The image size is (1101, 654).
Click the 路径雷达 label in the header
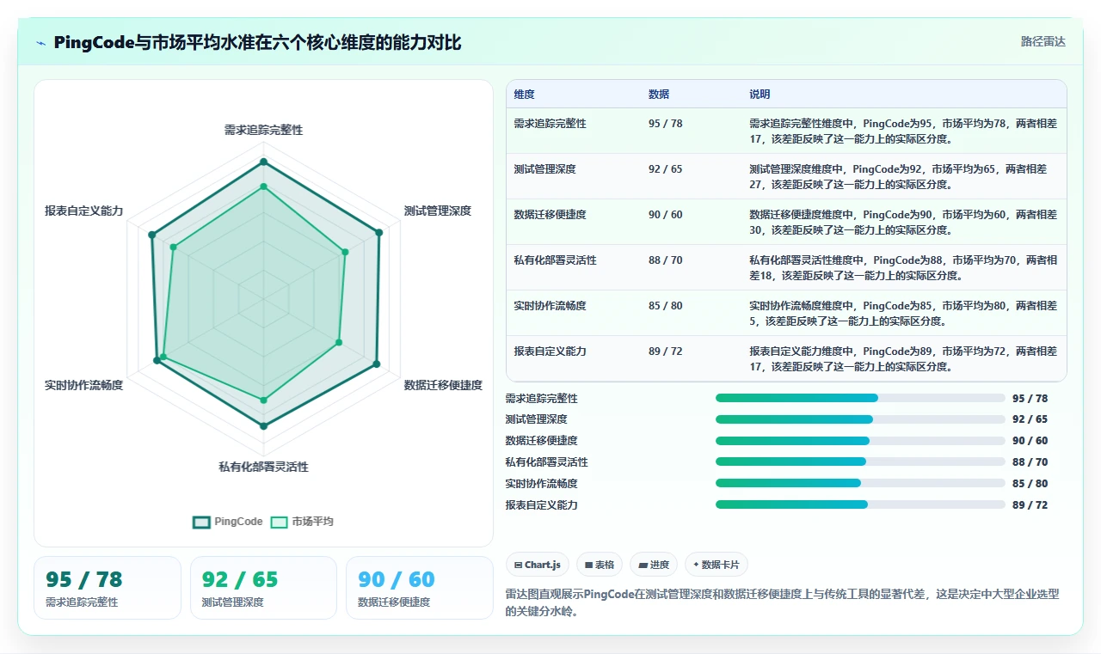[1043, 41]
